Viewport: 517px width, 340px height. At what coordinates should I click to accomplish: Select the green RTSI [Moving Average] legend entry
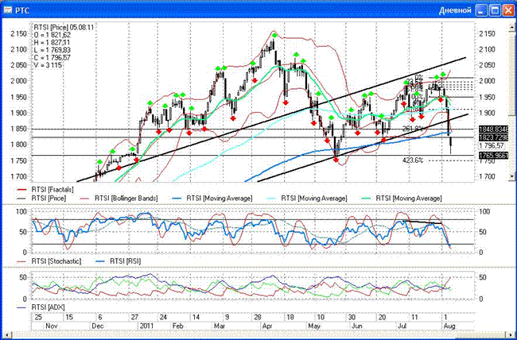tap(409, 199)
